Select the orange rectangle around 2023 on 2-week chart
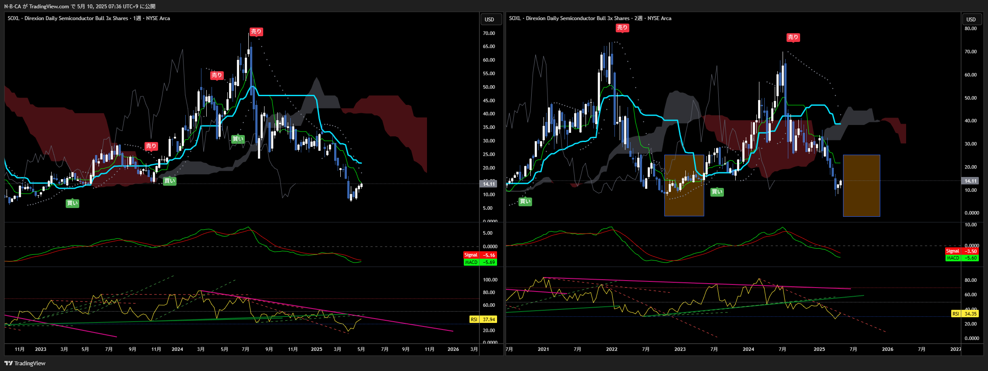This screenshot has width=988, height=371. pyautogui.click(x=684, y=185)
